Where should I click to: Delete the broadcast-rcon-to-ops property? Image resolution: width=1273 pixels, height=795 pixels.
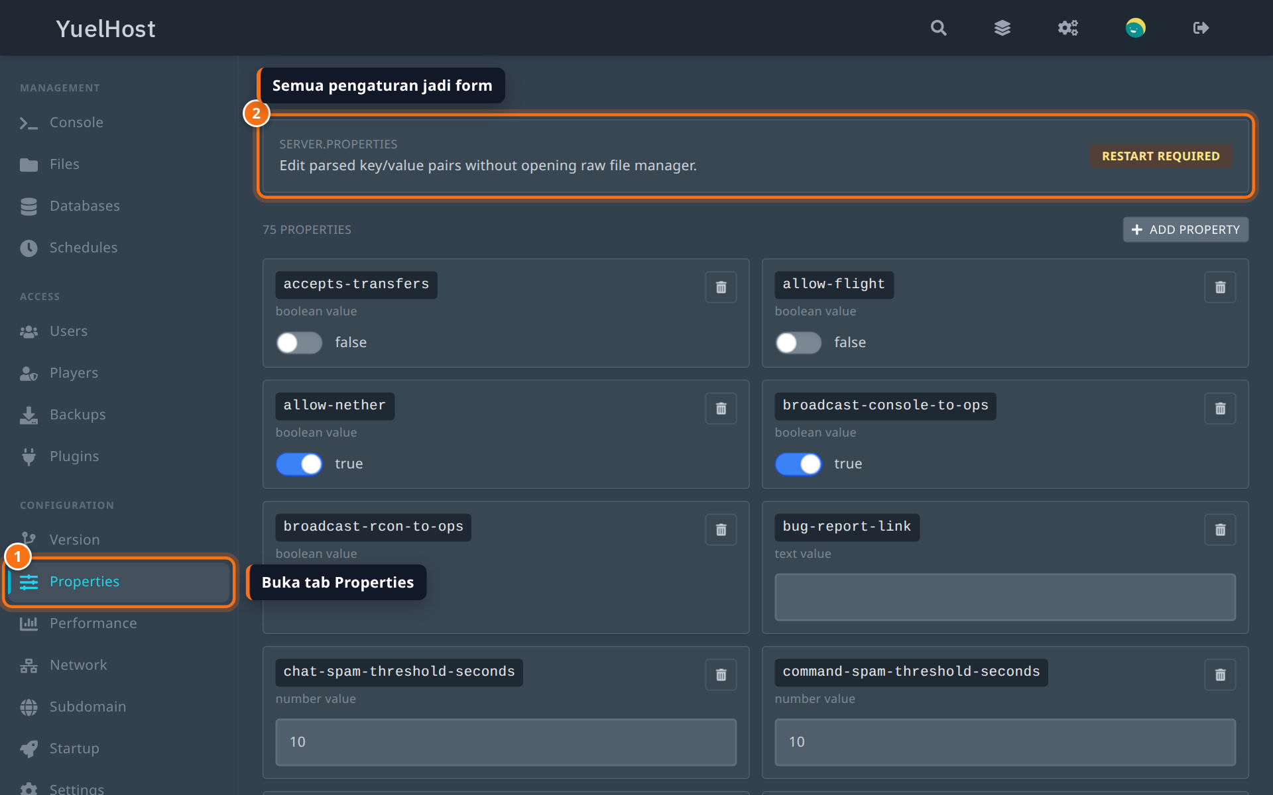pyautogui.click(x=721, y=530)
